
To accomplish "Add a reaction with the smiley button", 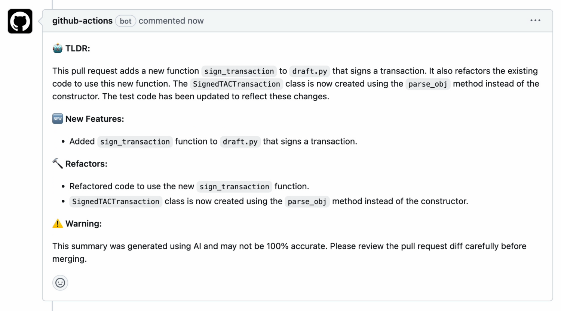I will [60, 283].
